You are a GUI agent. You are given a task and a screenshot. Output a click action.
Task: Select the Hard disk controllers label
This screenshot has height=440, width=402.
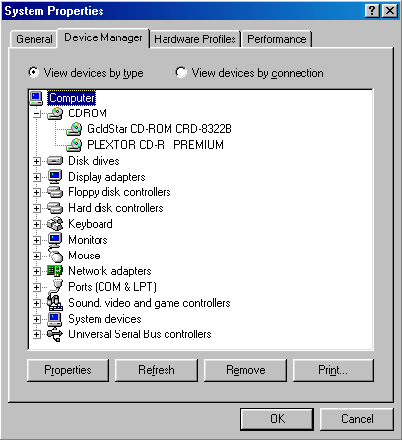click(115, 208)
